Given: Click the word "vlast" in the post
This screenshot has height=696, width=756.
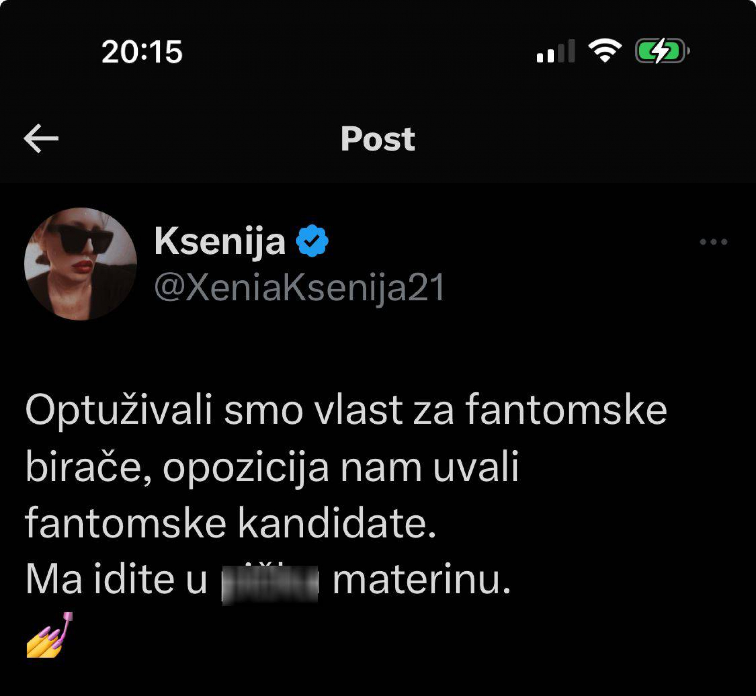Looking at the screenshot, I should [358, 410].
